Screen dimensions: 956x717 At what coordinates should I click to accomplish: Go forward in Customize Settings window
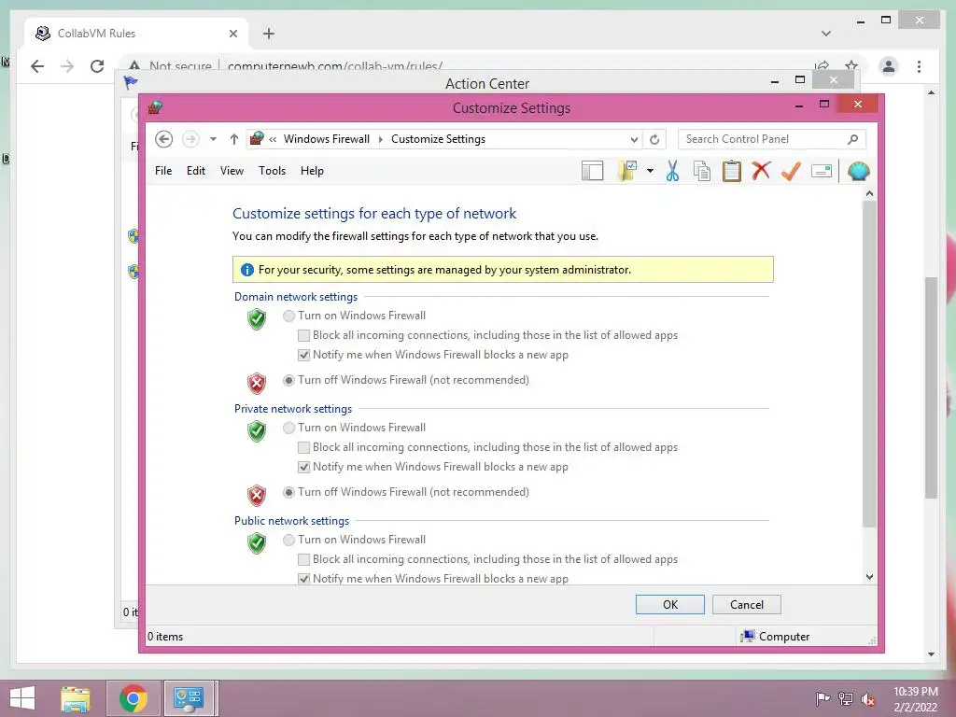190,140
